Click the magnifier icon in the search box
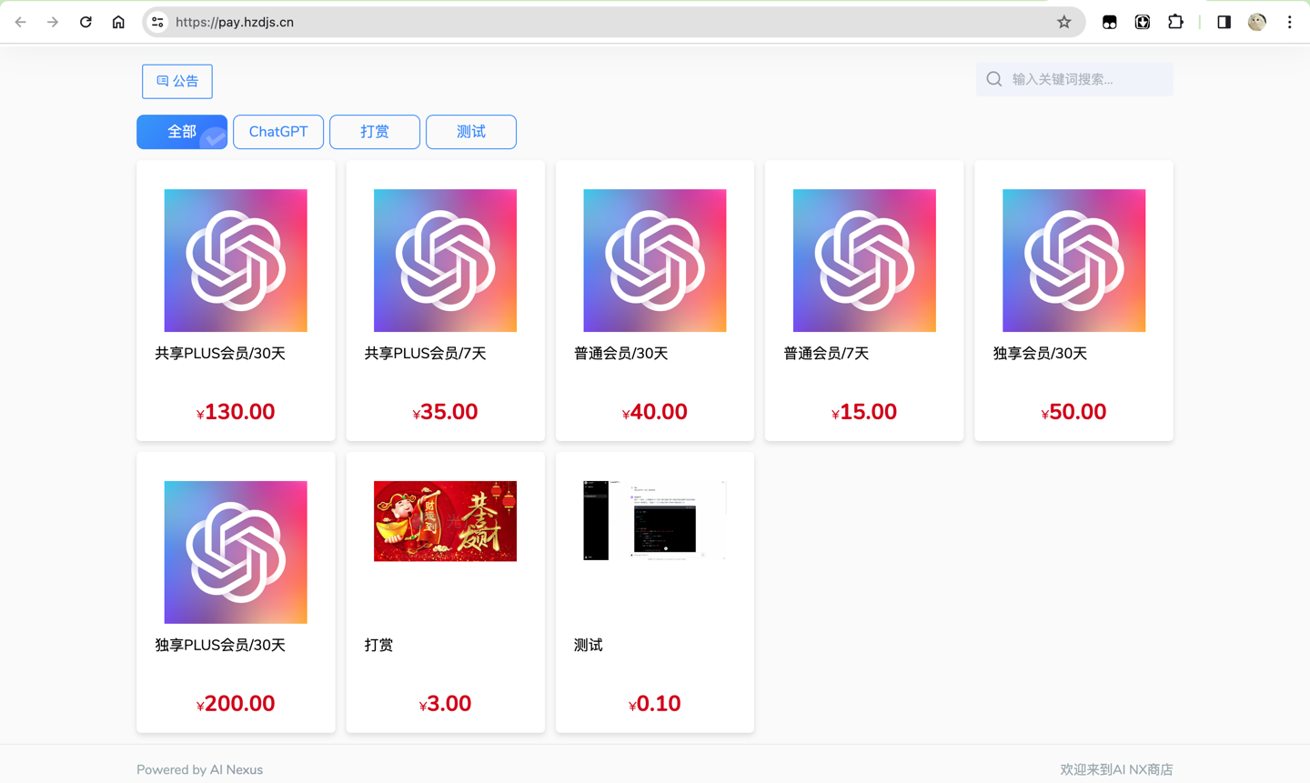1310x783 pixels. point(994,79)
